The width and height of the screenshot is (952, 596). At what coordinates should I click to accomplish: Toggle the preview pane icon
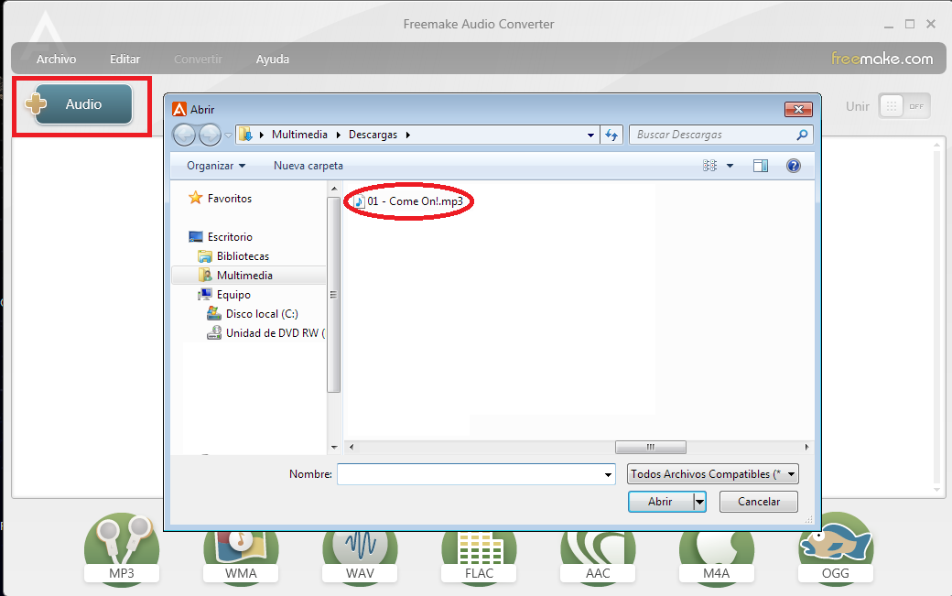click(760, 166)
